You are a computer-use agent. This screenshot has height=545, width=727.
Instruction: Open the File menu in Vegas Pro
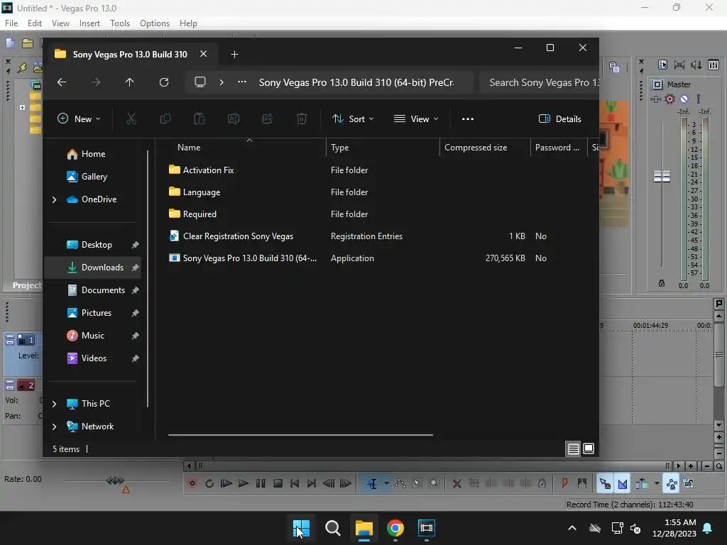coord(11,23)
